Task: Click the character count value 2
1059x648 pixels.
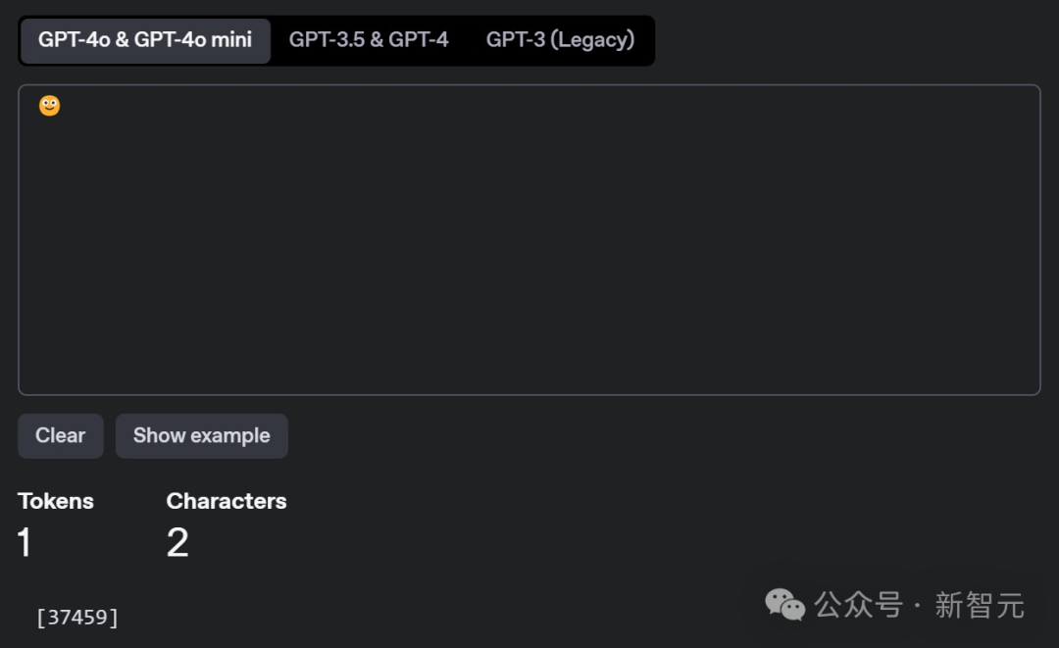Action: tap(177, 543)
